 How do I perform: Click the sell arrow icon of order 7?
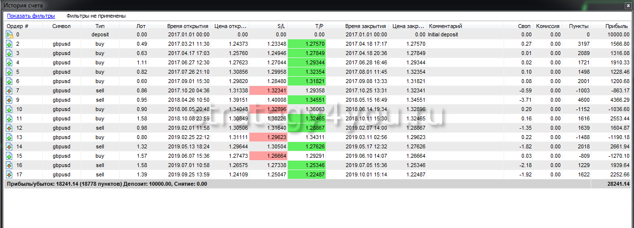(x=9, y=91)
